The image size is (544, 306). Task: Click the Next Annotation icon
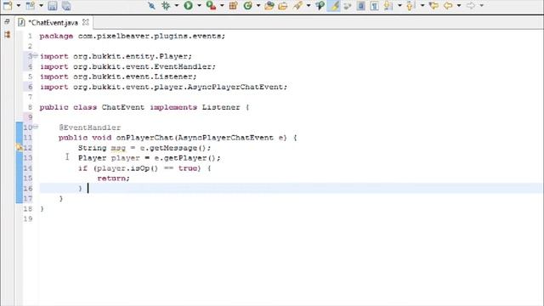[x=388, y=6]
